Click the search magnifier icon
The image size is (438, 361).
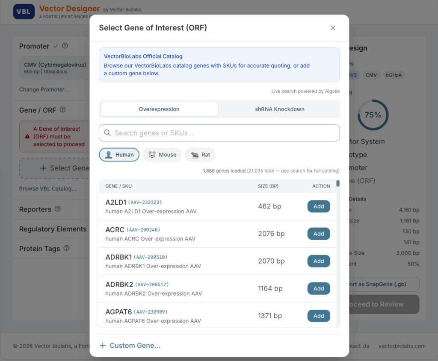[107, 133]
